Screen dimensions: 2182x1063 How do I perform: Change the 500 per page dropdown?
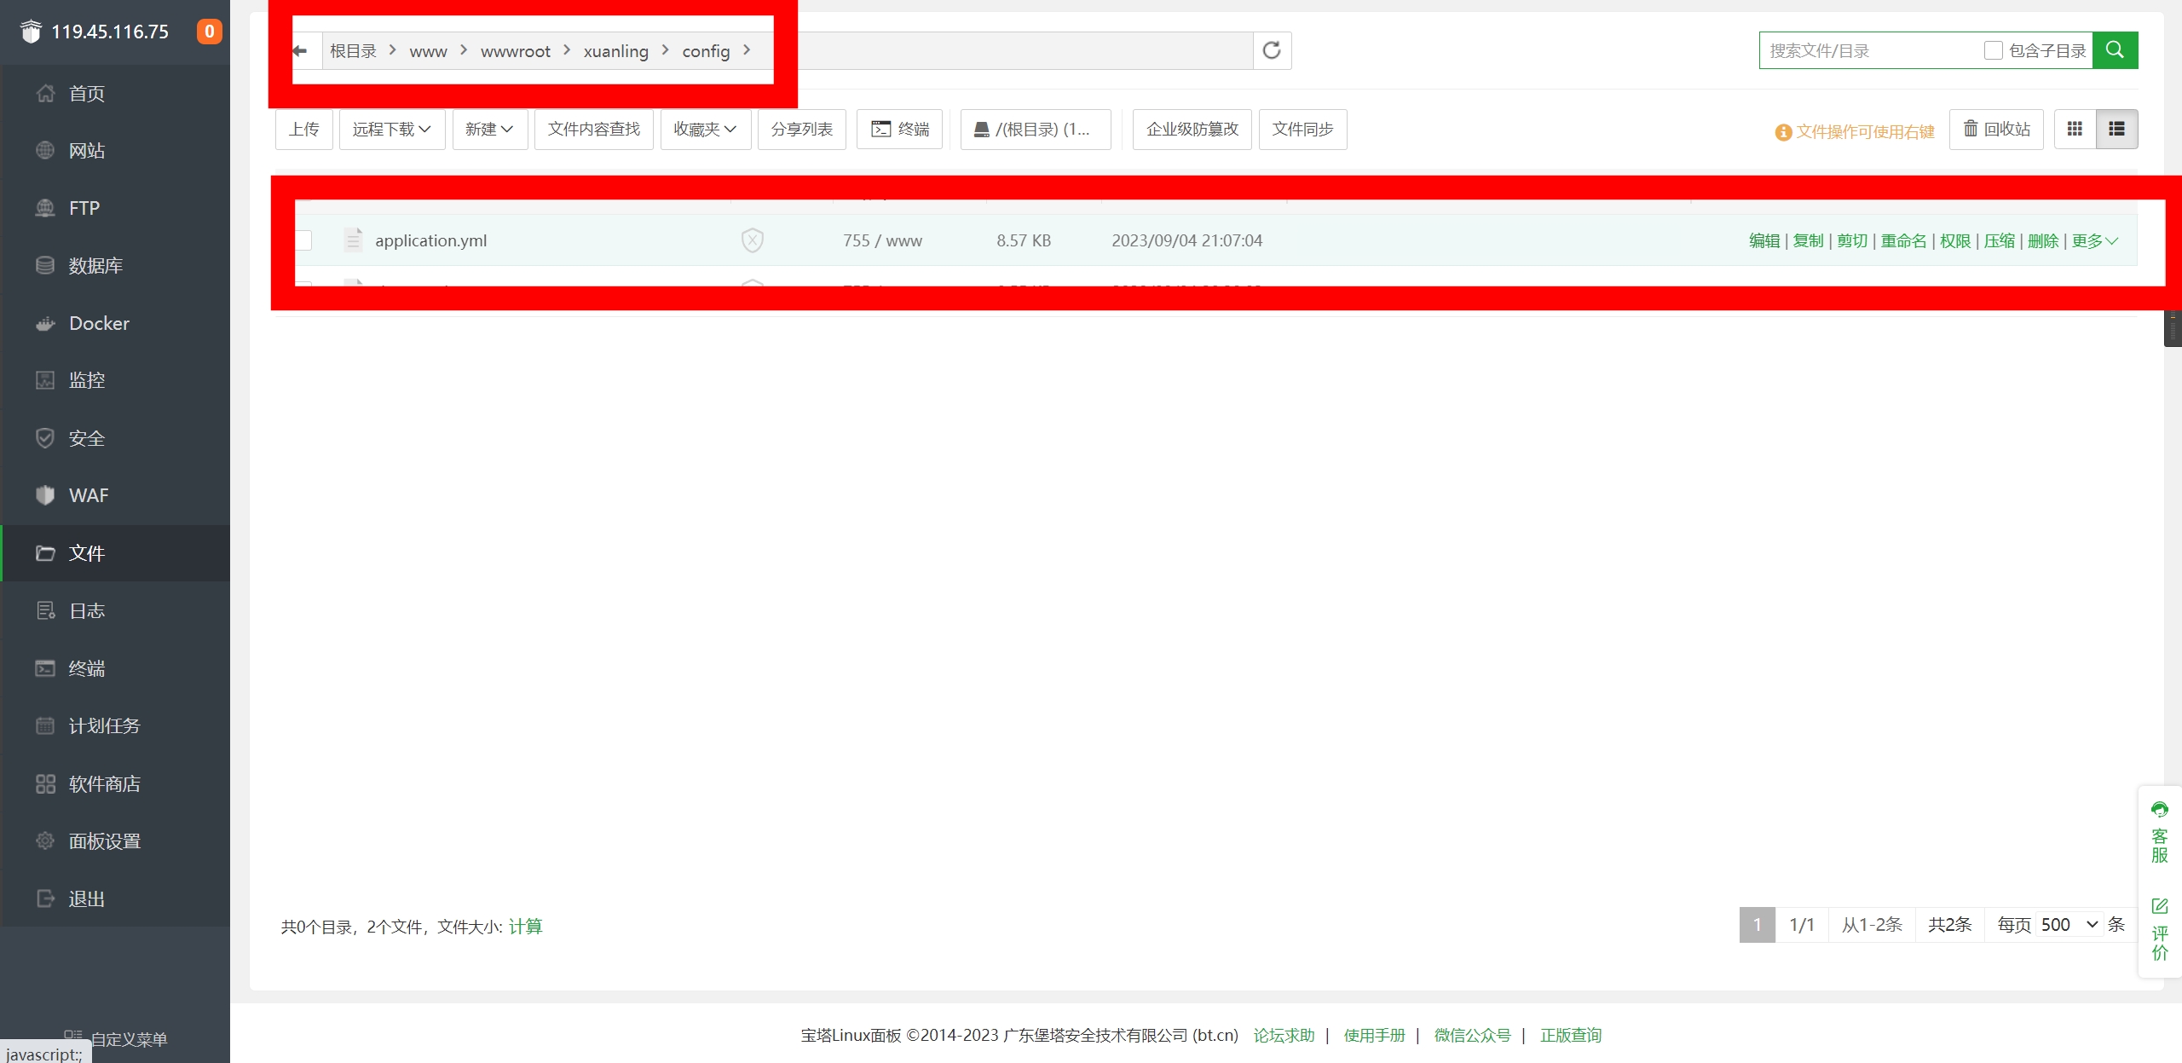(x=2069, y=925)
